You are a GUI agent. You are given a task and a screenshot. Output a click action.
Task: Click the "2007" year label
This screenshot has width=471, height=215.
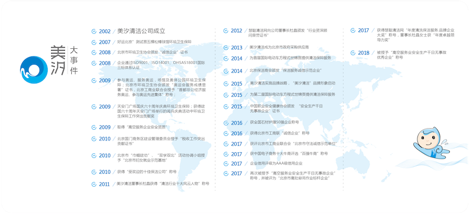105,42
